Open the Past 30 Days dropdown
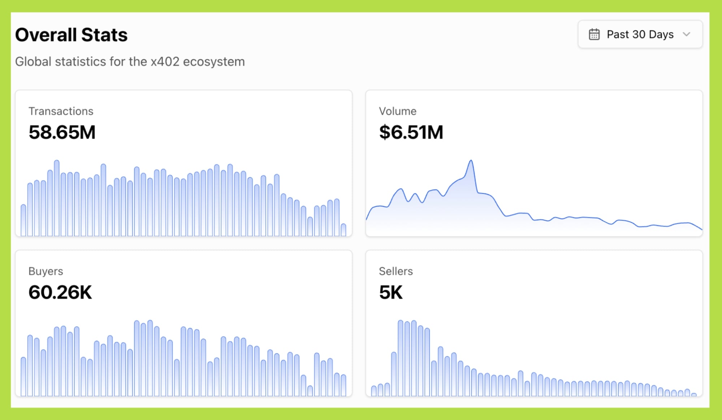This screenshot has width=722, height=420. click(640, 34)
